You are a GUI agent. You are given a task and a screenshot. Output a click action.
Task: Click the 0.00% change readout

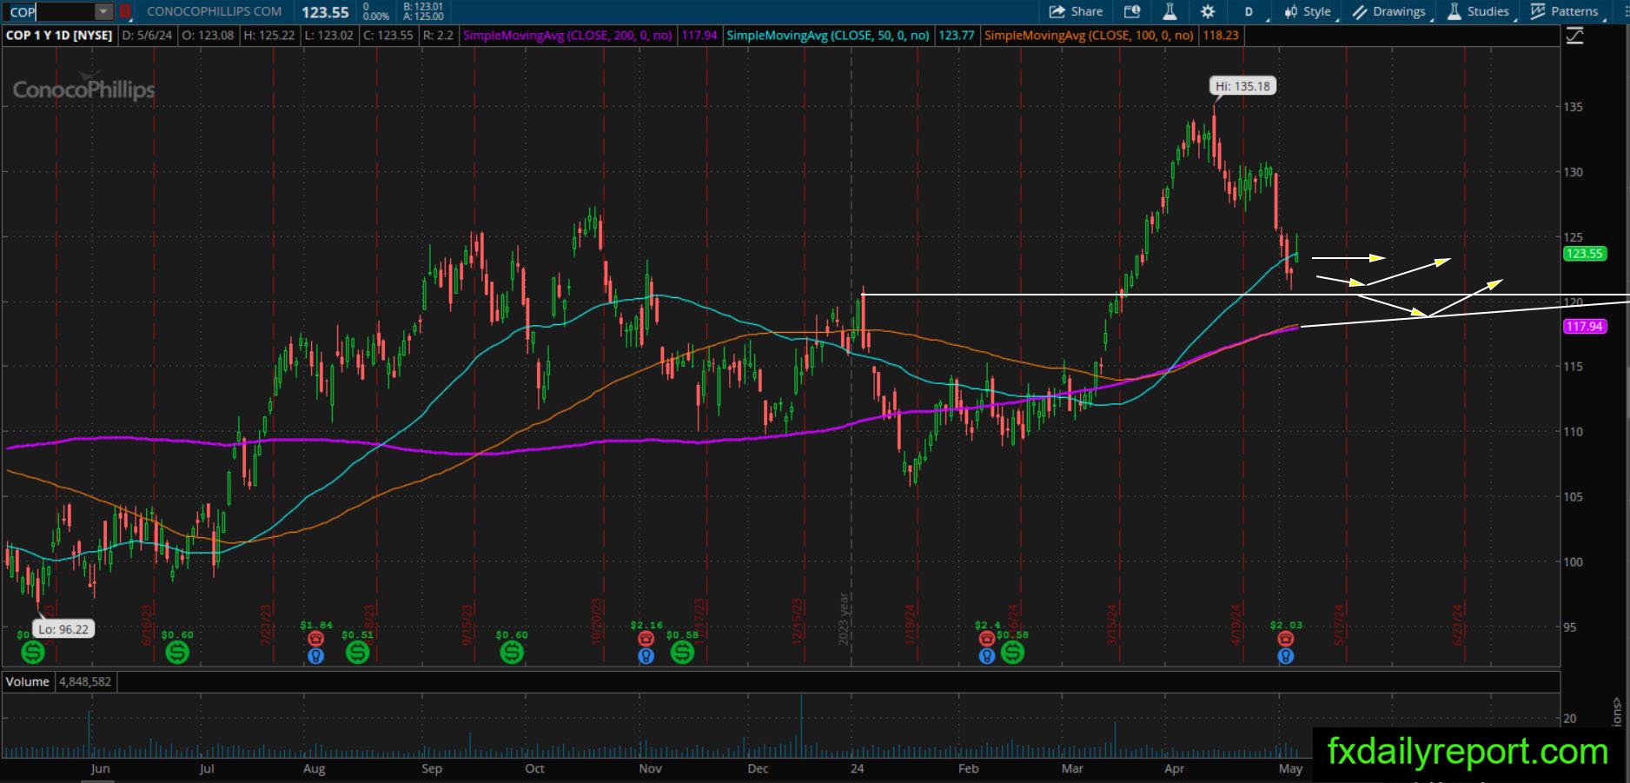point(375,17)
